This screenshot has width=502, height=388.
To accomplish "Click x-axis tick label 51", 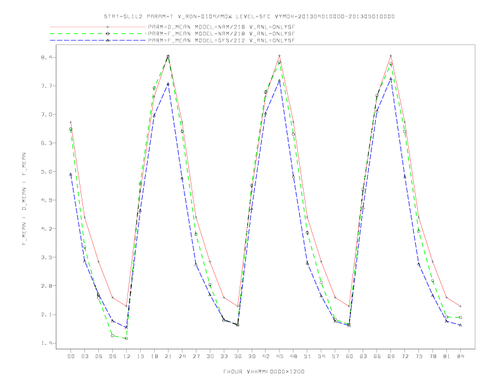I will click(x=307, y=356).
